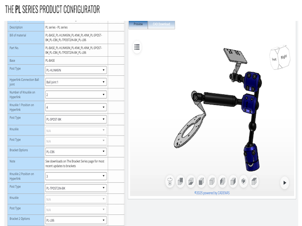Click the Bill of material row label
Viewport: 302px width, 226px height.
click(18, 35)
